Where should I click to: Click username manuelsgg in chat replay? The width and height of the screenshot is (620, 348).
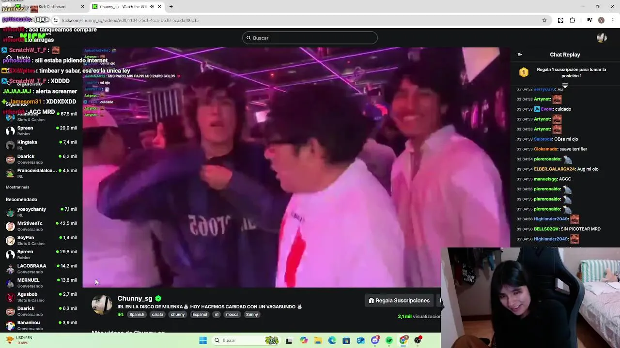click(x=545, y=179)
